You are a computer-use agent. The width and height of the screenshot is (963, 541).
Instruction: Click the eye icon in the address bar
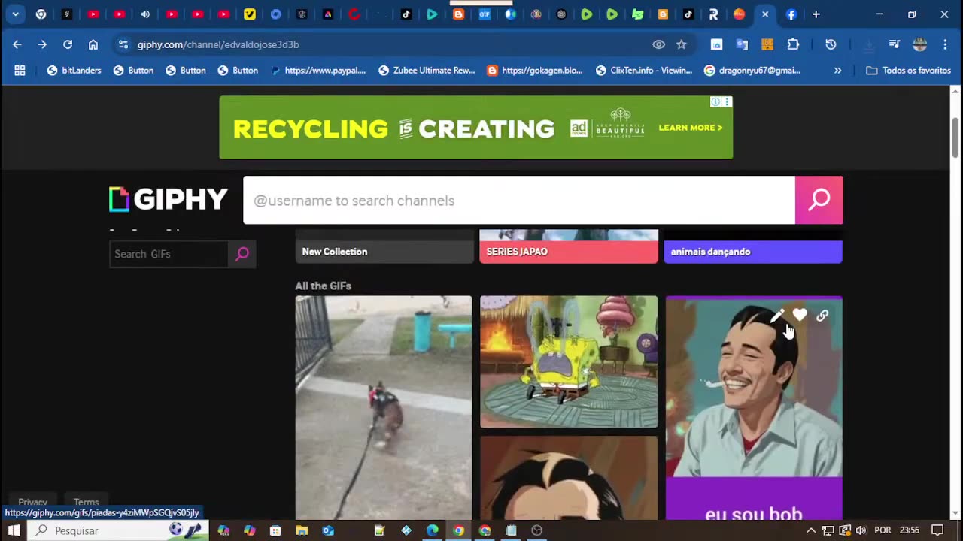(658, 44)
